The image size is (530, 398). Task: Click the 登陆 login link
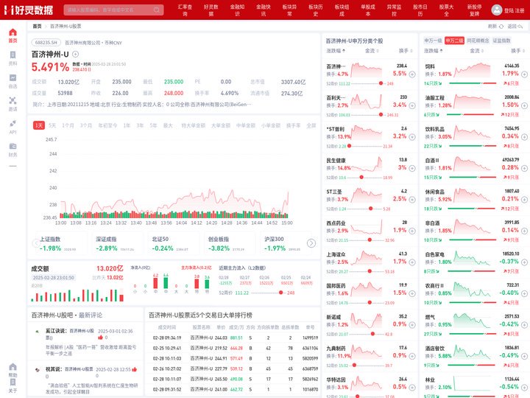[x=509, y=10]
